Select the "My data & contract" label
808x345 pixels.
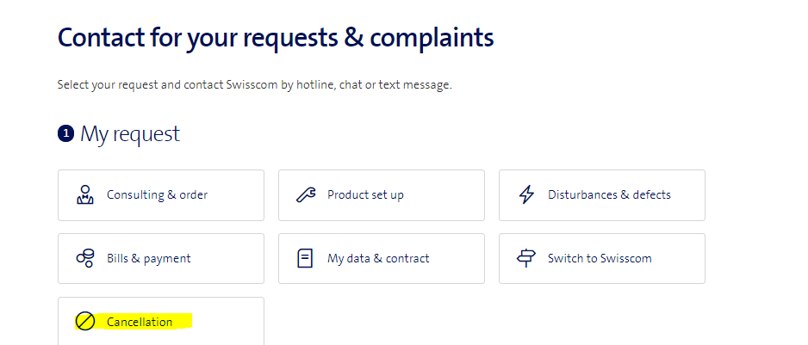[x=378, y=258]
